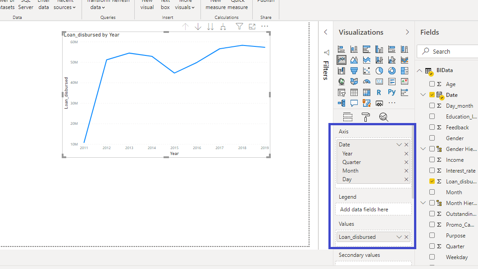This screenshot has height=269, width=478.
Task: Uncheck the Loan_disbursed field checkbox
Action: [432, 182]
